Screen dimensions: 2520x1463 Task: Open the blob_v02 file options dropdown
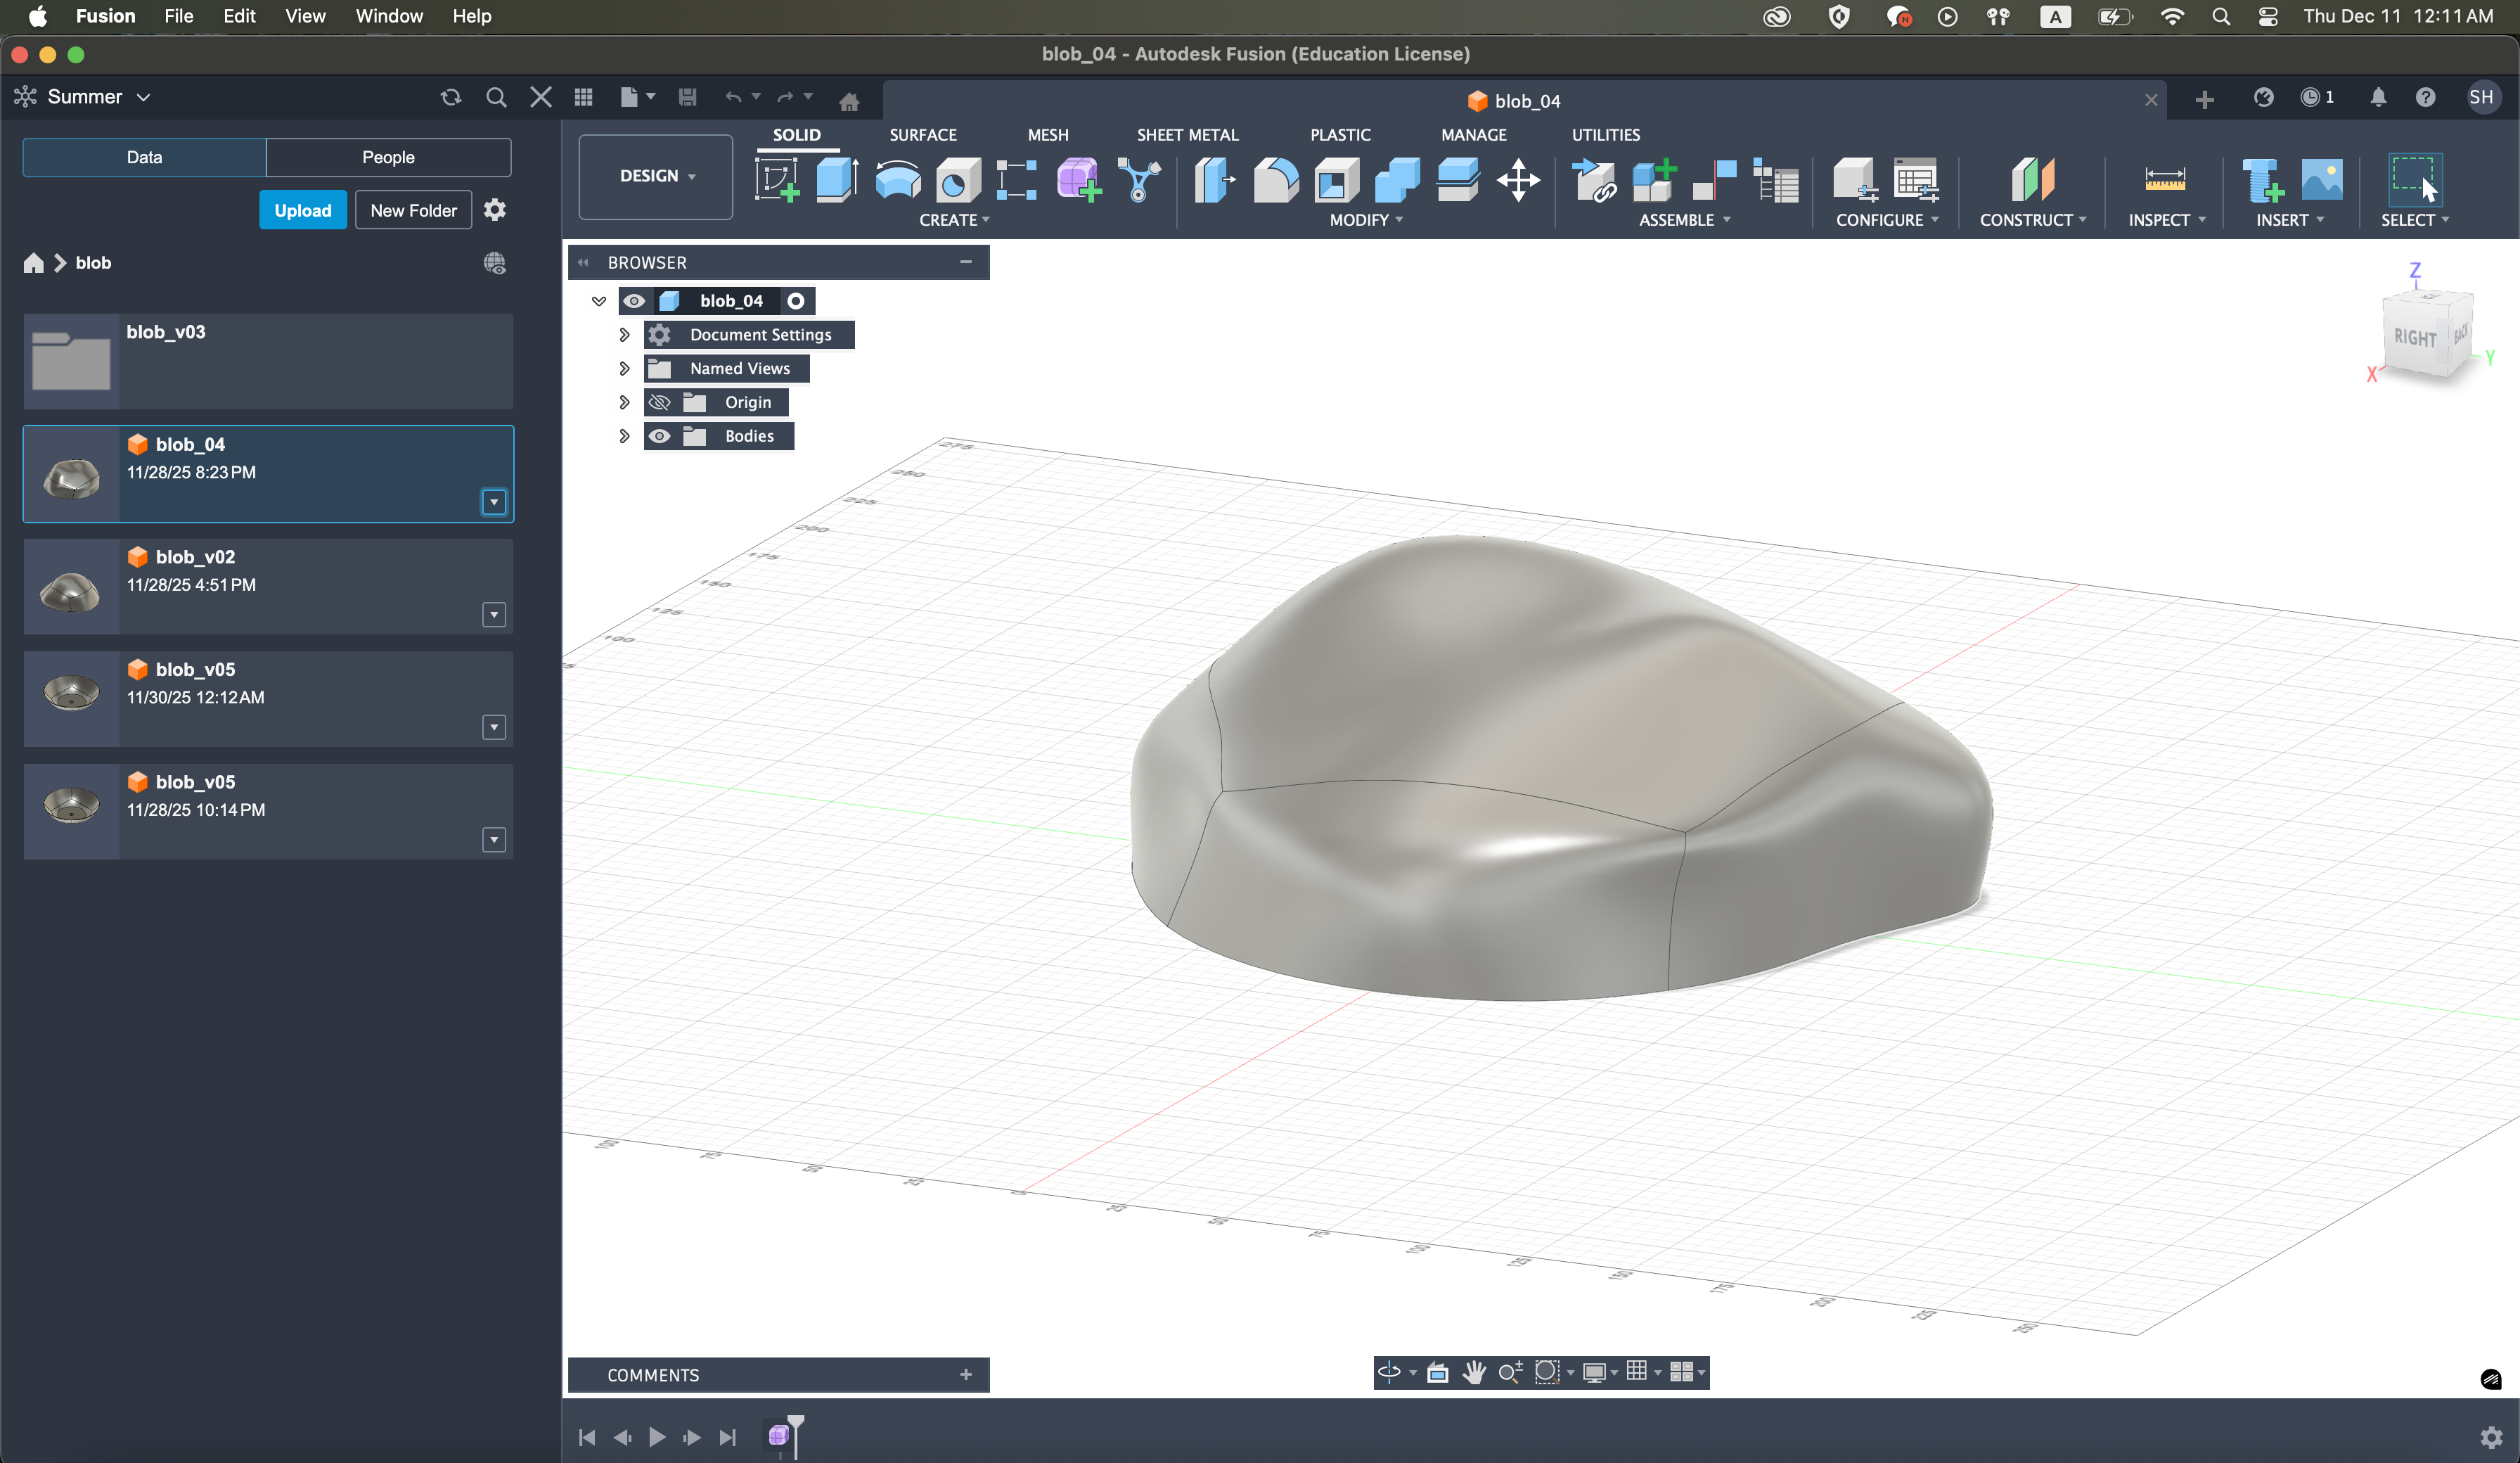pyautogui.click(x=494, y=615)
